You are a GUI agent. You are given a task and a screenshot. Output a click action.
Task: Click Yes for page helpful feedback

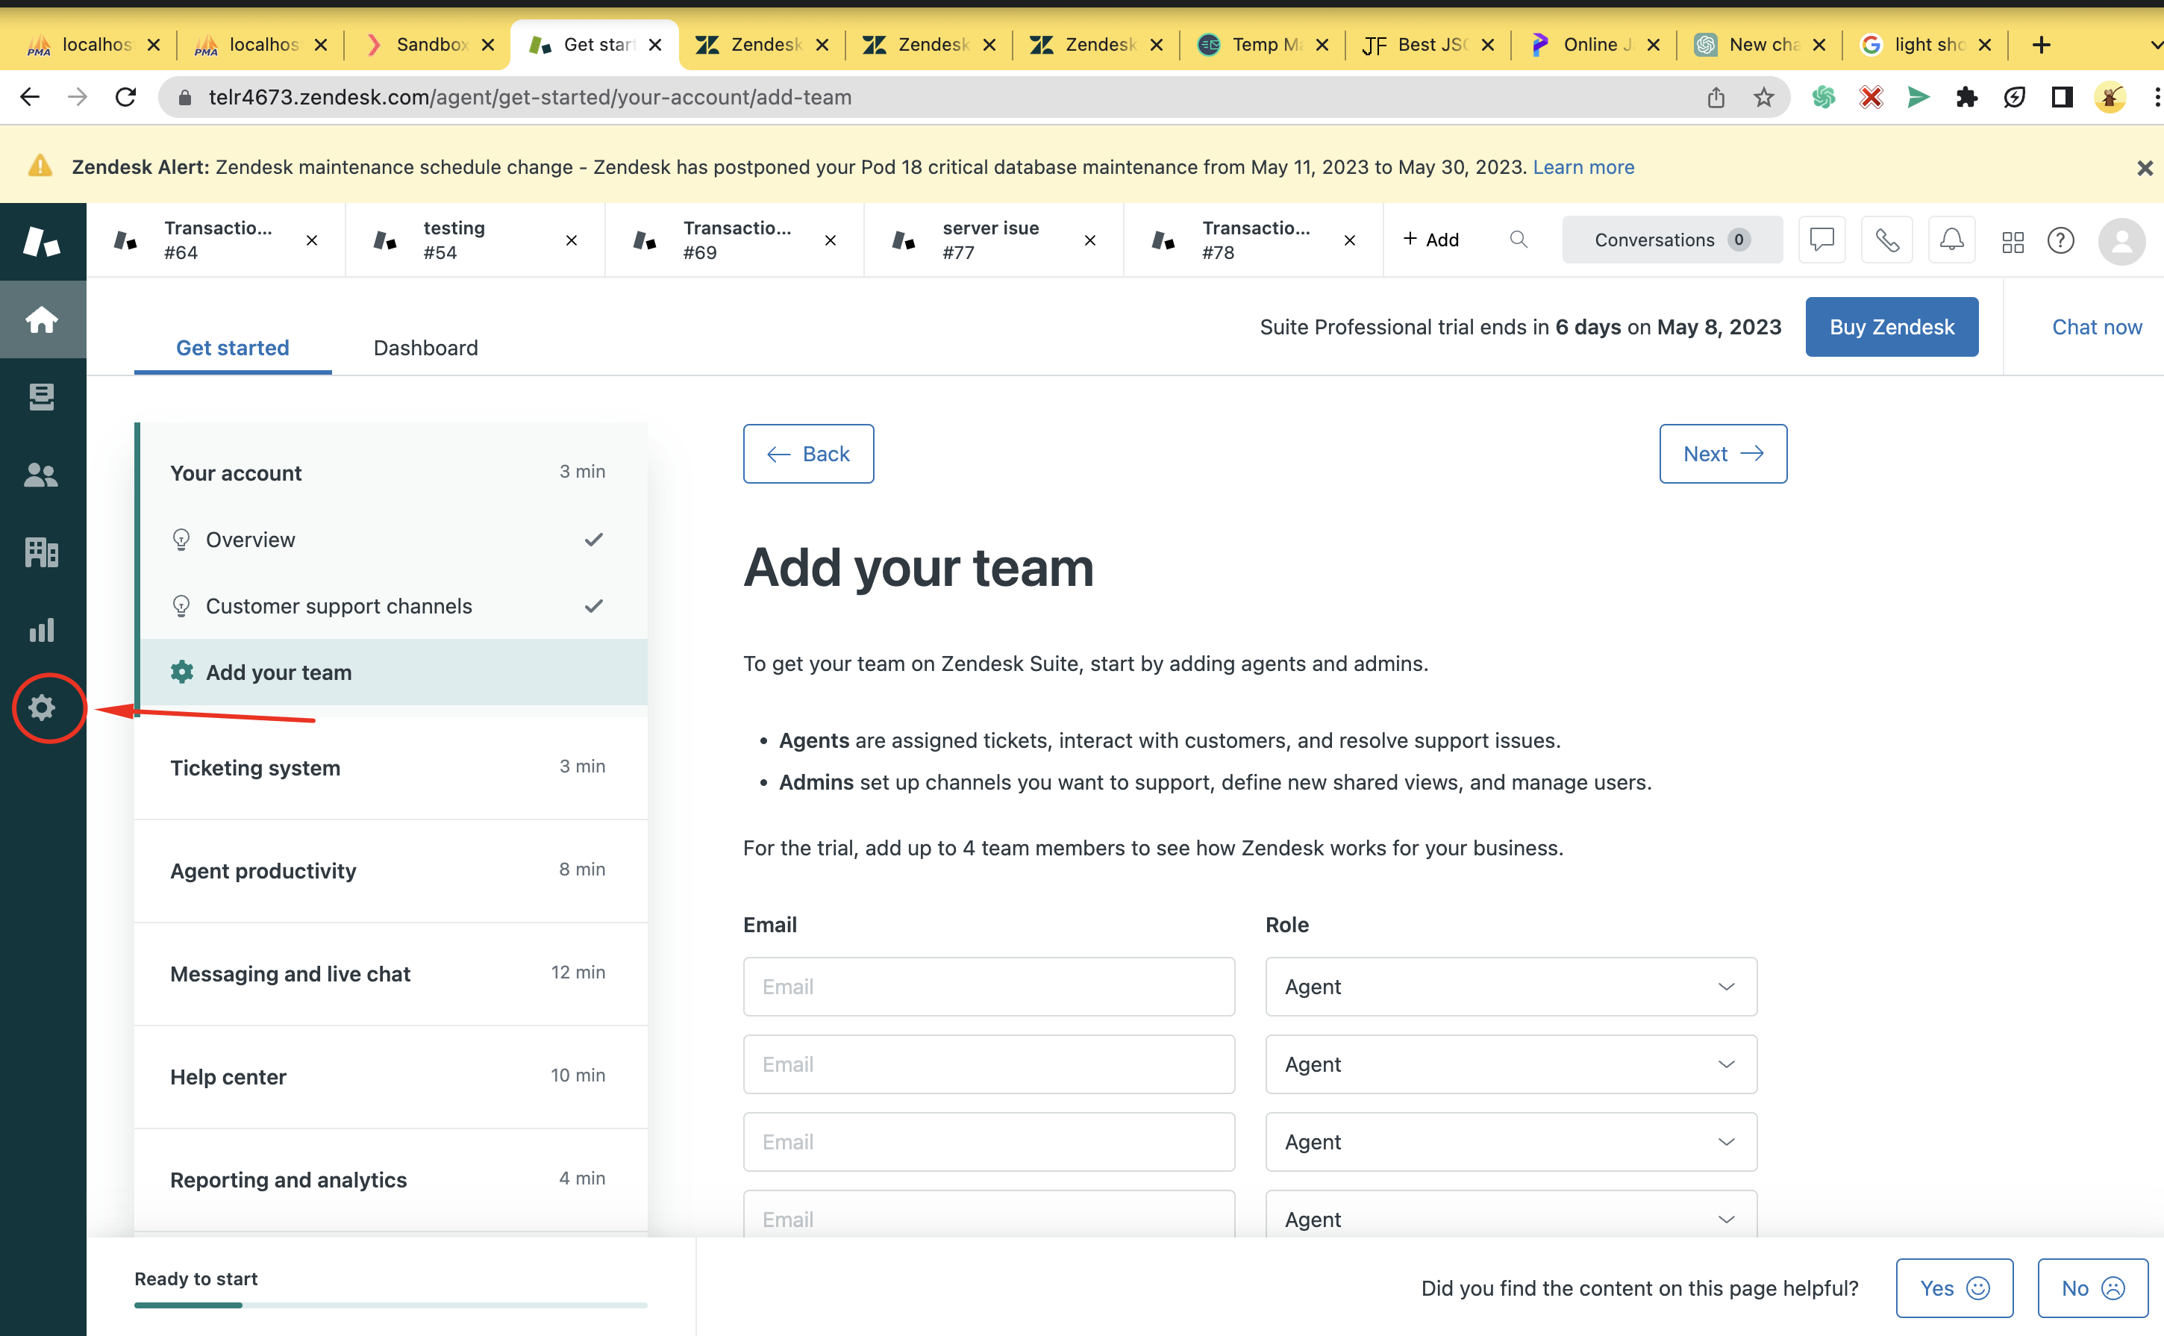(x=1954, y=1287)
